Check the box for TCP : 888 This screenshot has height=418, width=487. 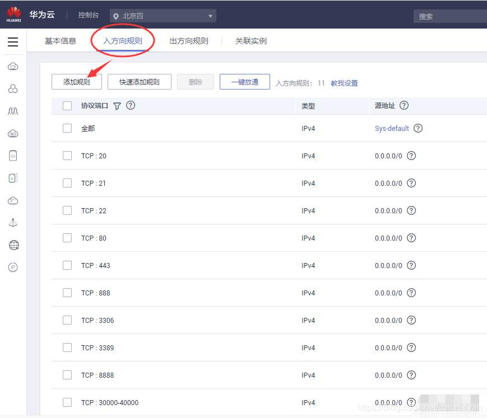tap(67, 293)
